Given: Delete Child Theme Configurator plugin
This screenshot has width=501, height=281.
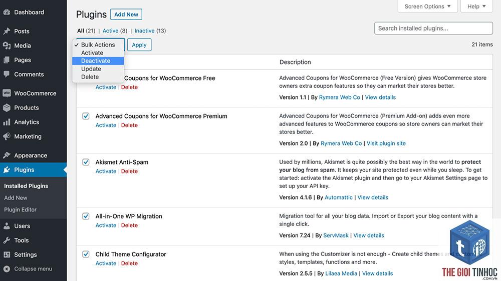Looking at the screenshot, I should tap(129, 263).
